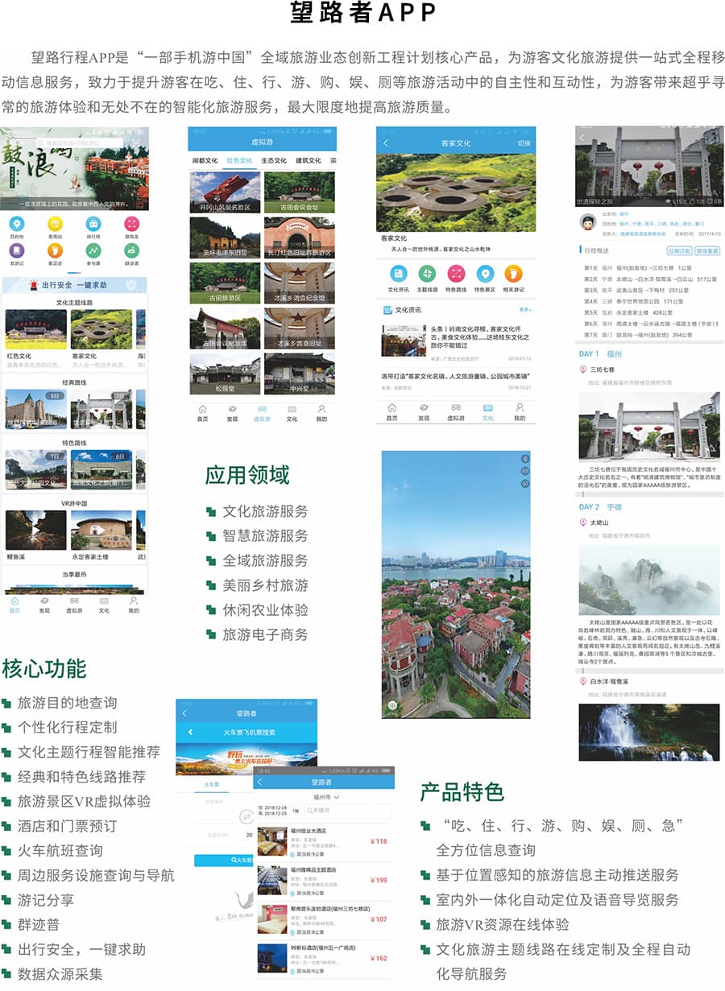Click the 日程匹配 button
This screenshot has width=725, height=991.
coord(680,251)
